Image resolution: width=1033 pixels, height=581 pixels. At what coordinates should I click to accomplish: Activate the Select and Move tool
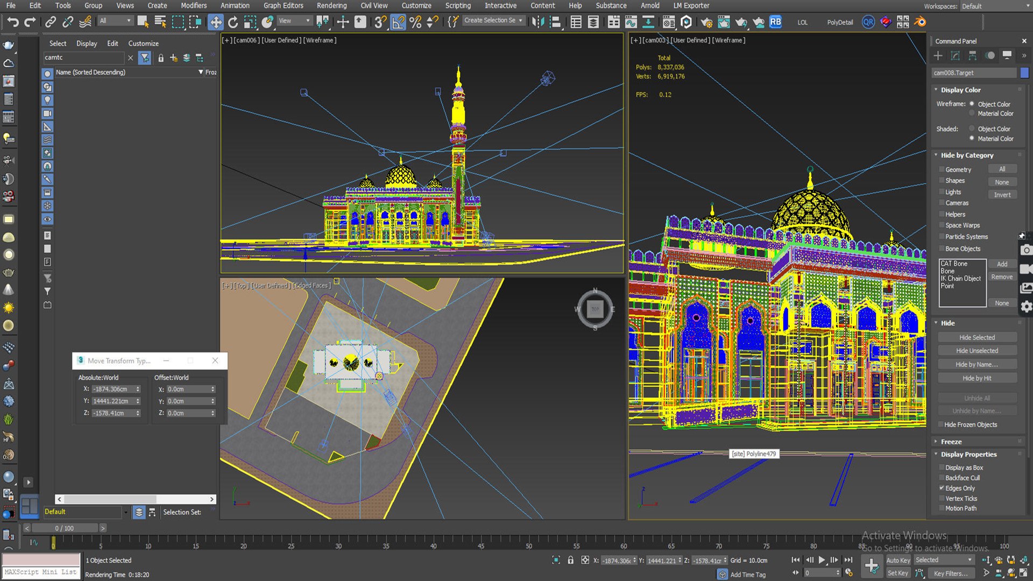pyautogui.click(x=216, y=22)
